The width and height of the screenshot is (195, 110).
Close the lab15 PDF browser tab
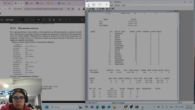pos(22,3)
